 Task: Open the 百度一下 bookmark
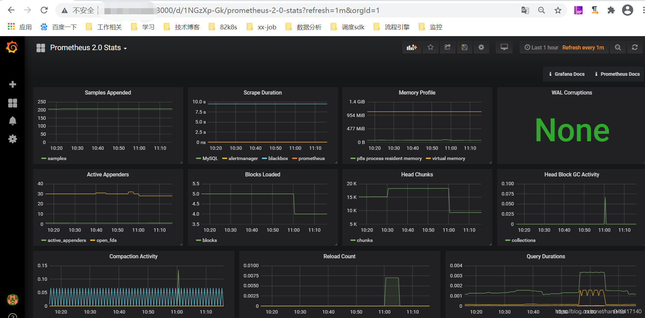coord(59,27)
